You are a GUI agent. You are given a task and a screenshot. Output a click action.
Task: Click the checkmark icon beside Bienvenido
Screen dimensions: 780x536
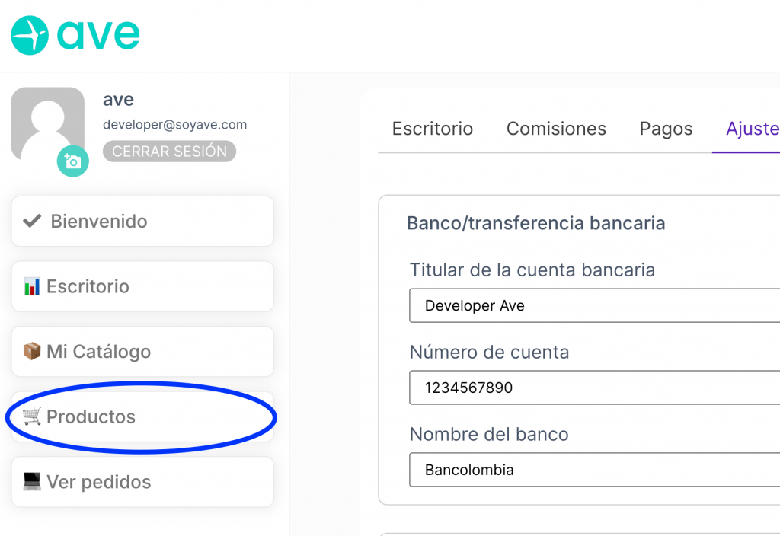[32, 221]
